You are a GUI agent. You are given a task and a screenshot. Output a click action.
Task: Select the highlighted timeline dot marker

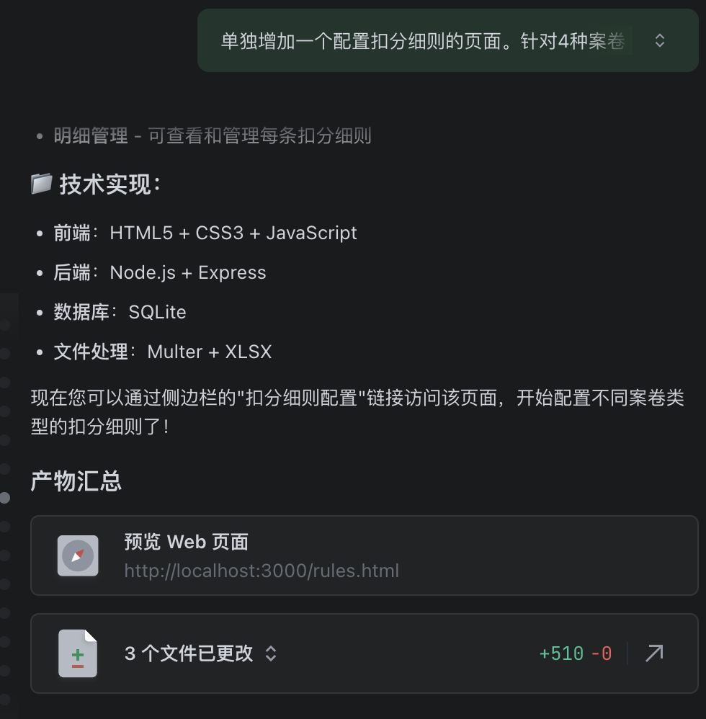click(5, 498)
